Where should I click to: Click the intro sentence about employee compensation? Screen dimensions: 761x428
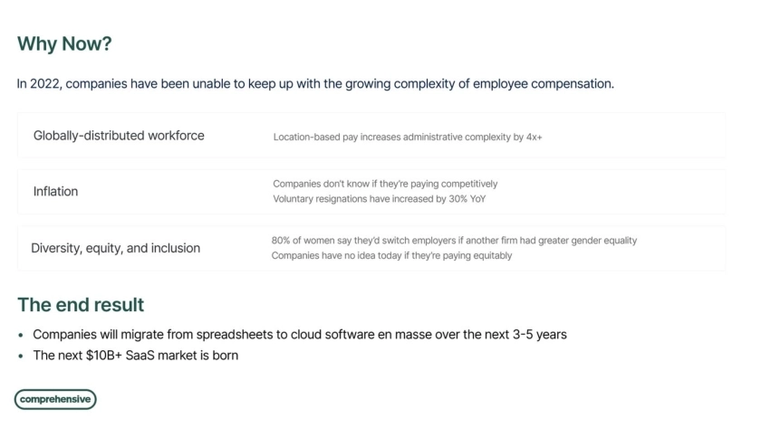pyautogui.click(x=315, y=84)
